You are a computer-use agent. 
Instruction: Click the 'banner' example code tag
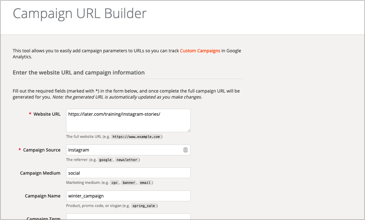129,183
